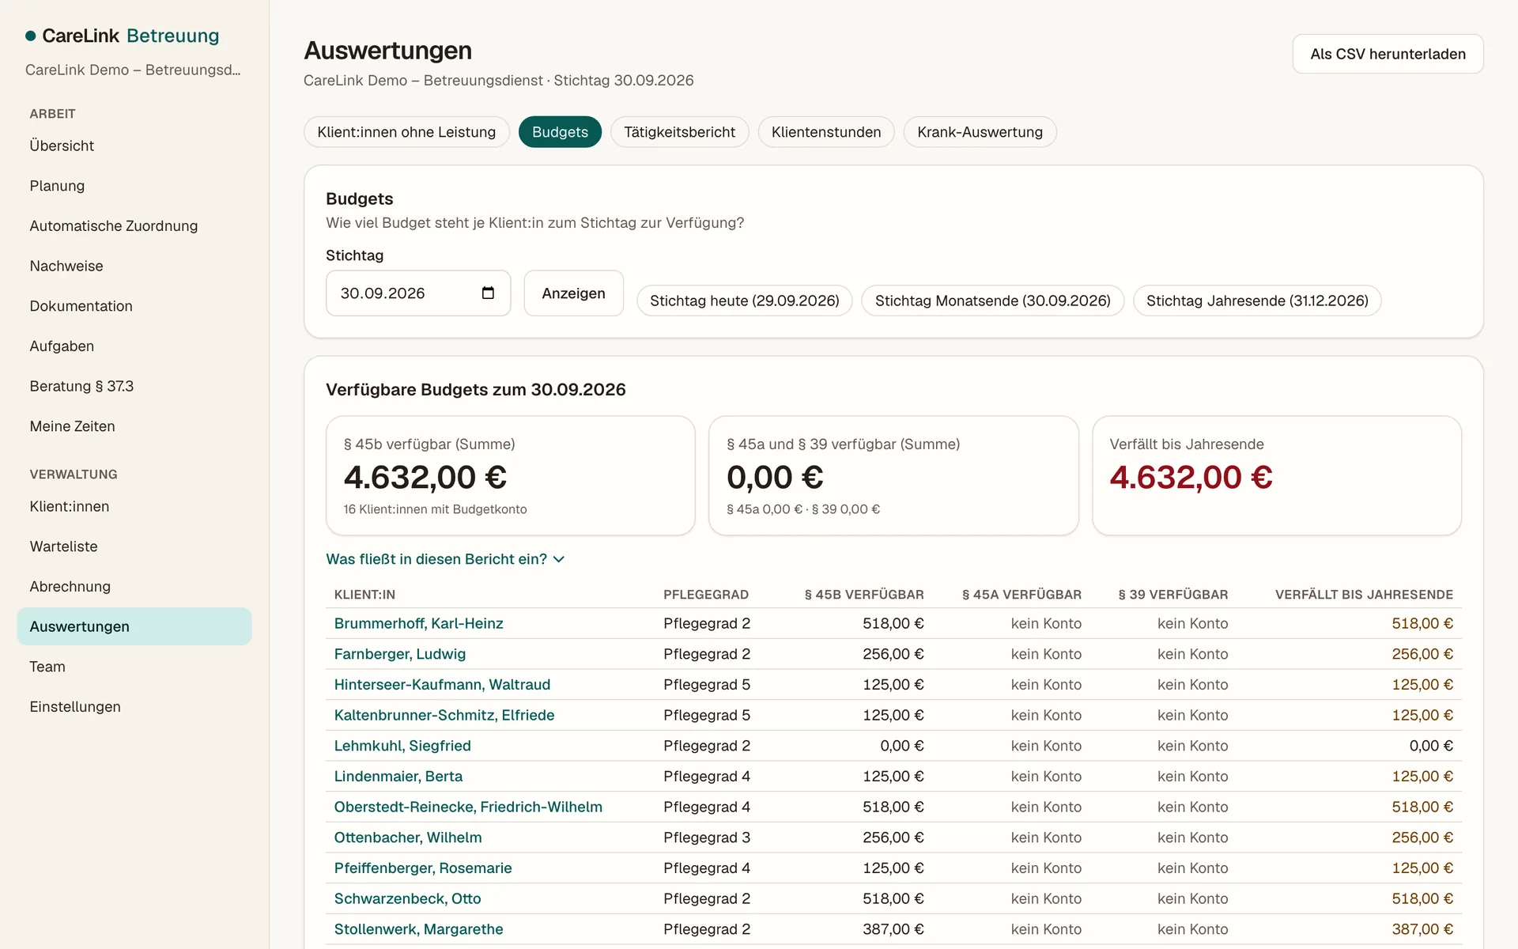This screenshot has width=1518, height=949.
Task: Select Auswertungen in the sidebar
Action: (134, 626)
